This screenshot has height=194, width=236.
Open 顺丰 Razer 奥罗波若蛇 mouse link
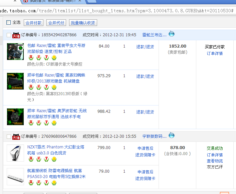(x=57, y=114)
